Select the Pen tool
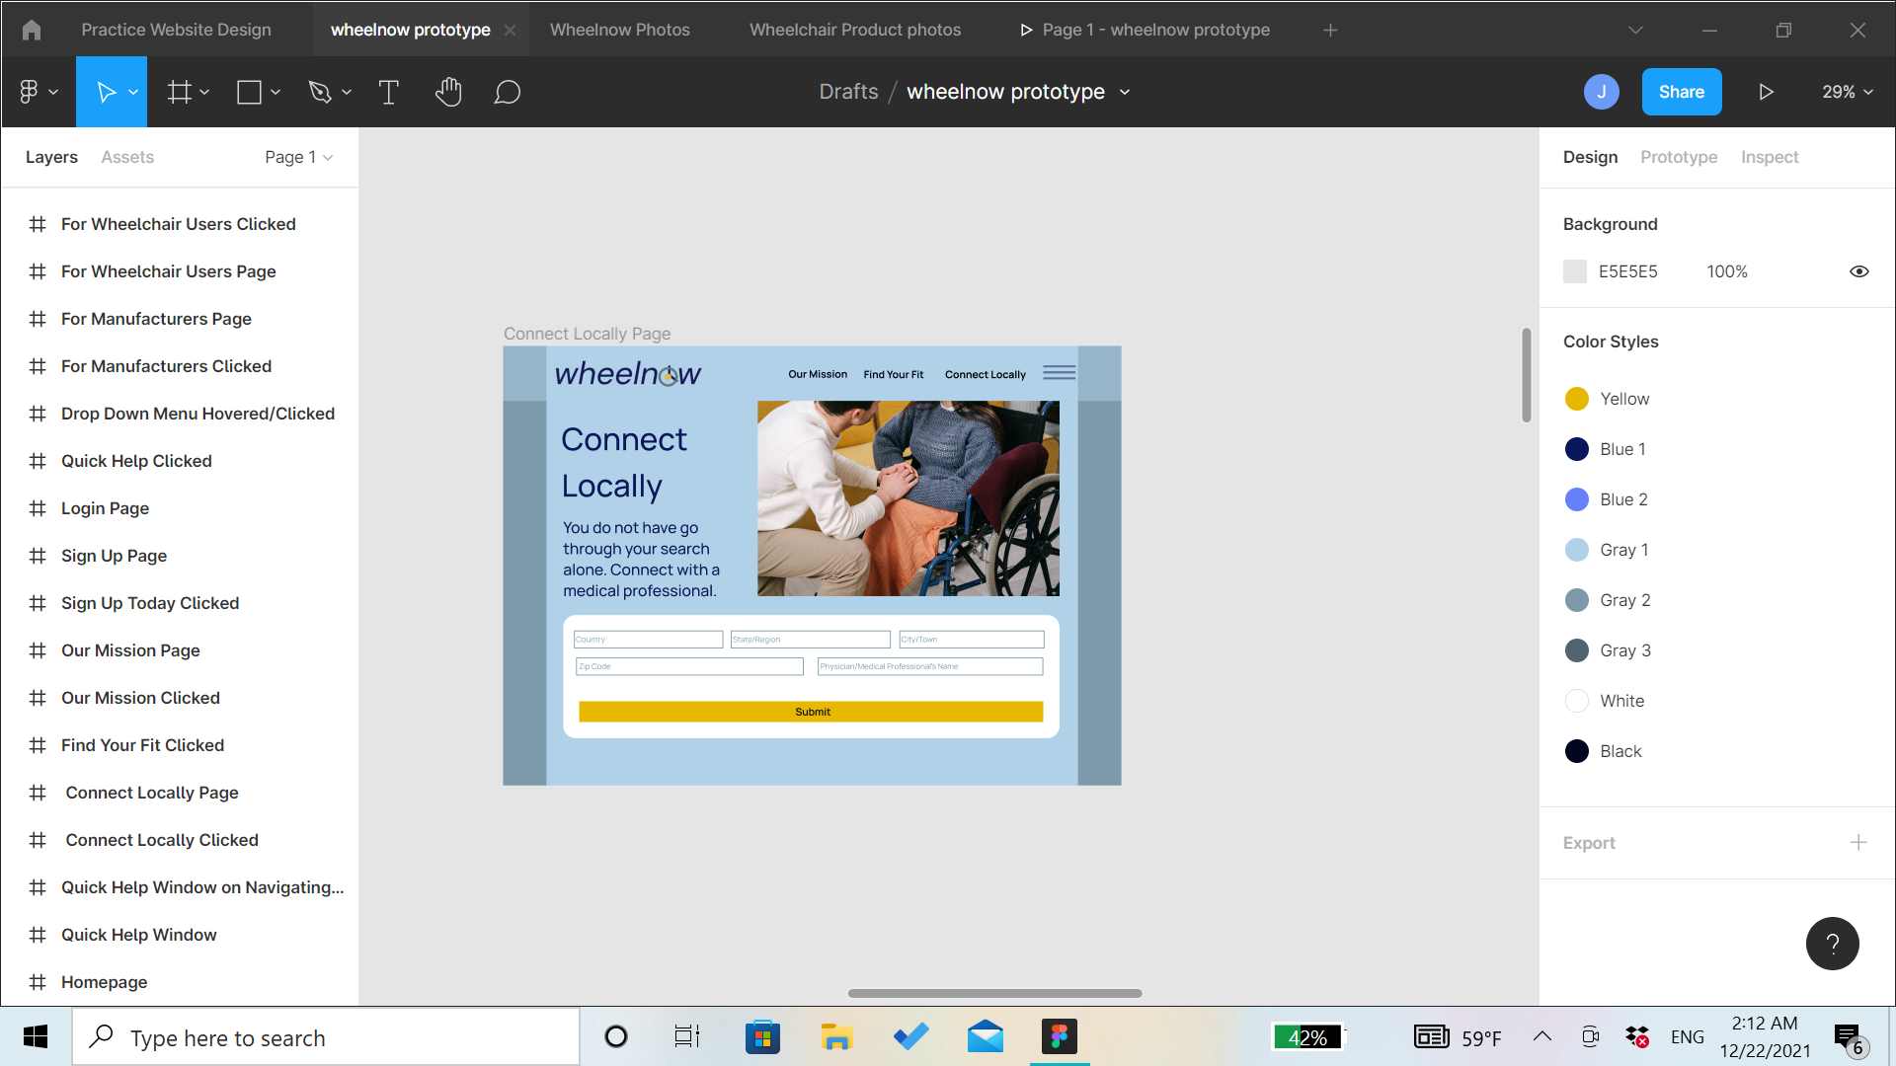 (319, 92)
